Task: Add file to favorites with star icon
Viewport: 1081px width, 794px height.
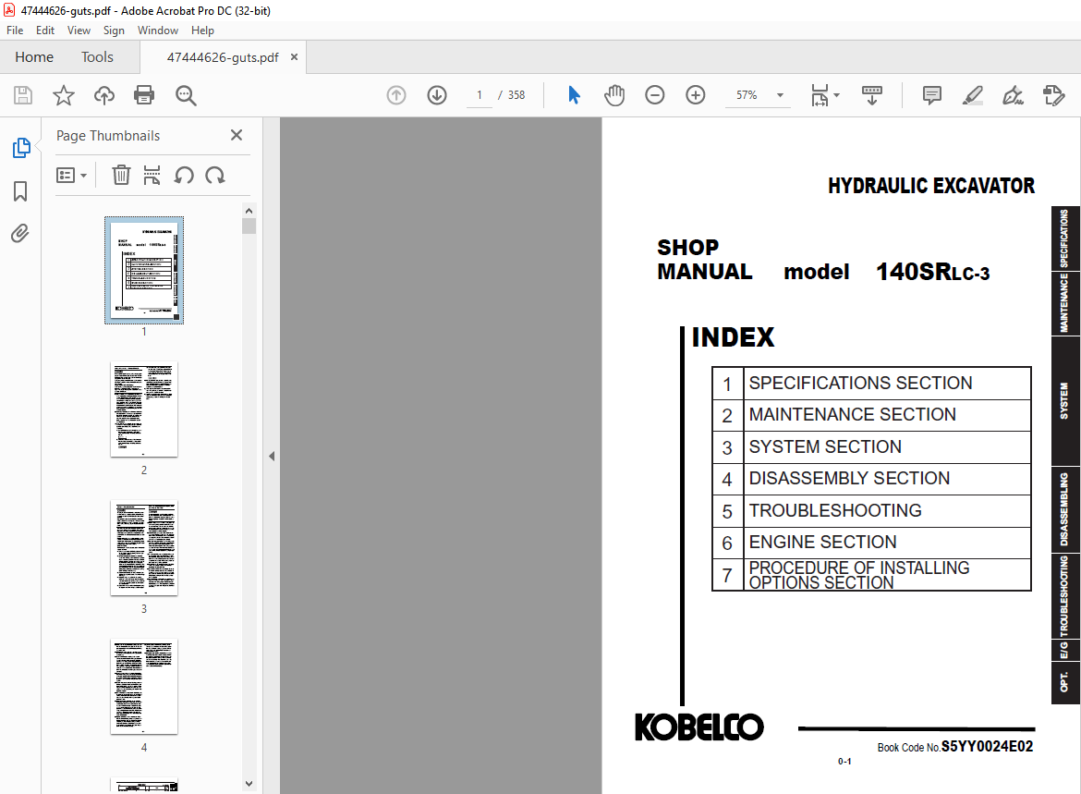Action: (64, 95)
